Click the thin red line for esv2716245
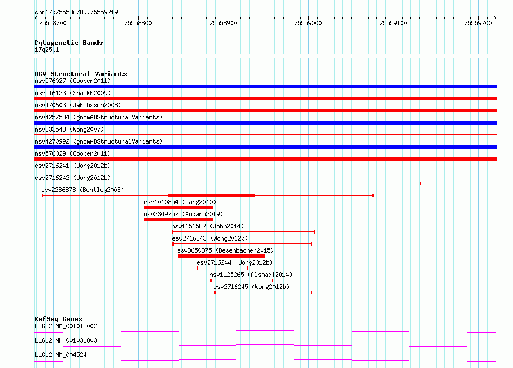513x368 pixels. pyautogui.click(x=263, y=292)
